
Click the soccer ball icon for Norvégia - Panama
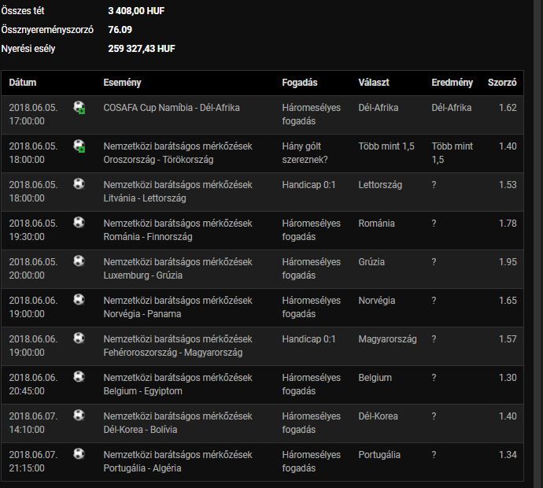click(79, 299)
